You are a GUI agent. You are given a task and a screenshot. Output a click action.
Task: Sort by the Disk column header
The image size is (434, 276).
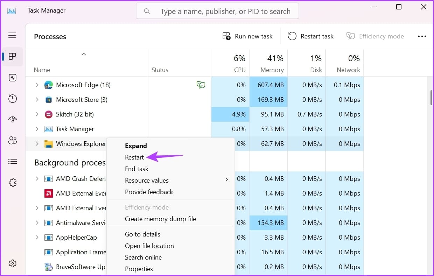tap(307, 63)
